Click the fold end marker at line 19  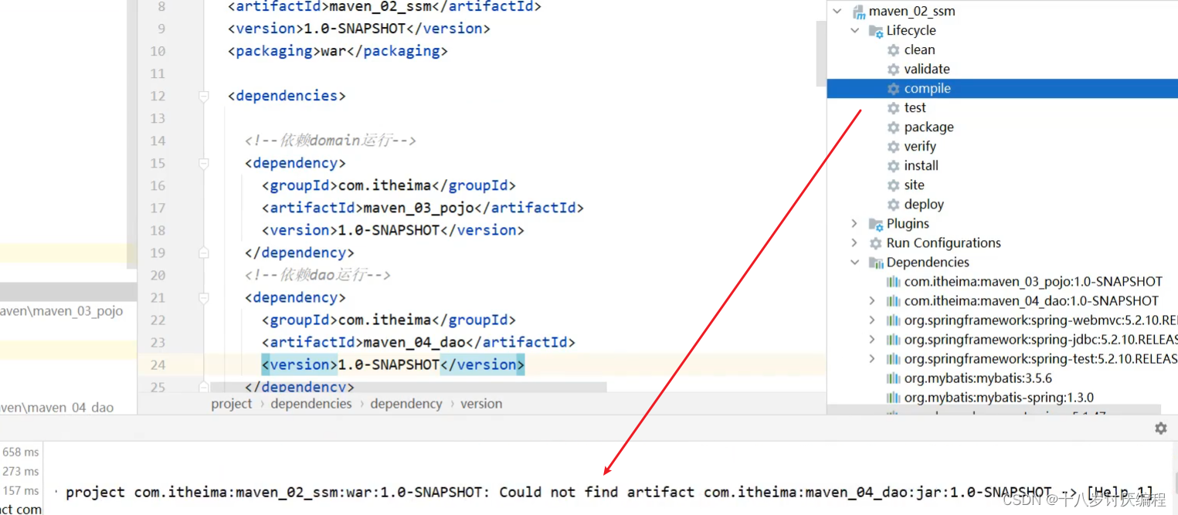(204, 252)
